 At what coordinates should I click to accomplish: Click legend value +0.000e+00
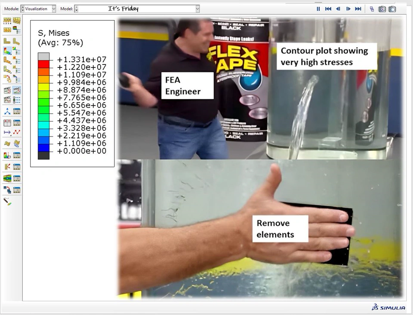pos(82,151)
